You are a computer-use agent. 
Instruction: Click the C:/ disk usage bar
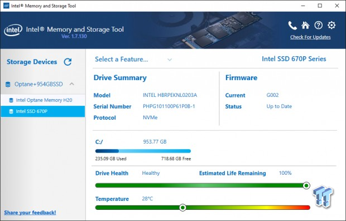tap(143, 151)
